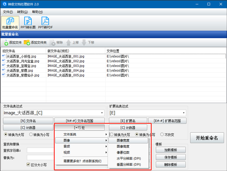Click the [N] 文件名 button
This screenshot has height=171, width=227.
click(x=28, y=121)
